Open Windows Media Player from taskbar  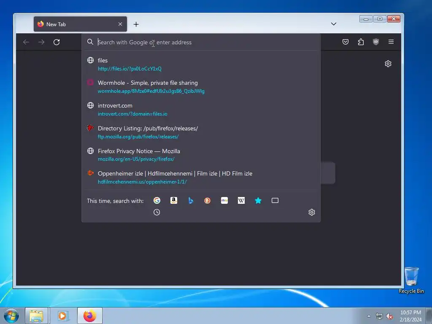[62, 316]
